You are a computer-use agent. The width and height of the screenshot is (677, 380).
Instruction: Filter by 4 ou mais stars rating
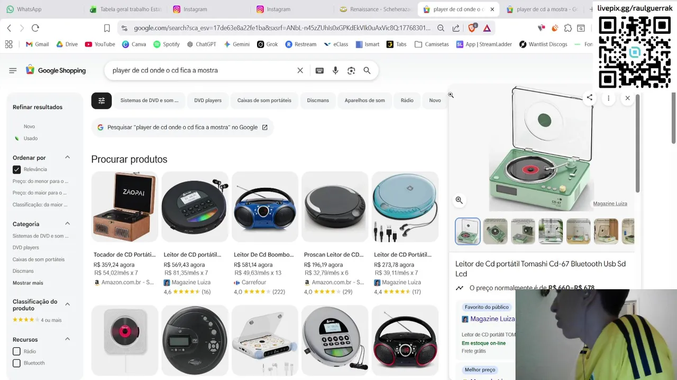(37, 320)
